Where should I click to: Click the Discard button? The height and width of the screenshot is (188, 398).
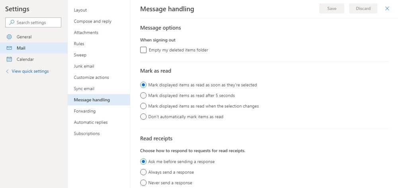pos(363,8)
